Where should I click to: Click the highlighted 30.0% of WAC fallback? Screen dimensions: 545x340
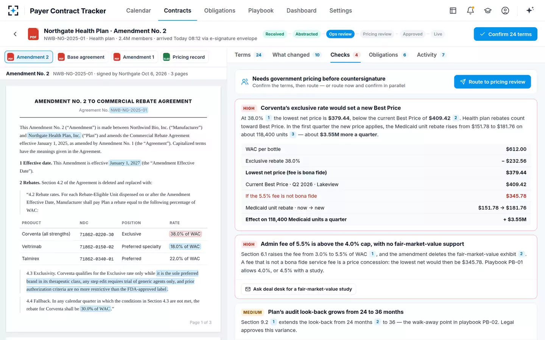pos(95,309)
